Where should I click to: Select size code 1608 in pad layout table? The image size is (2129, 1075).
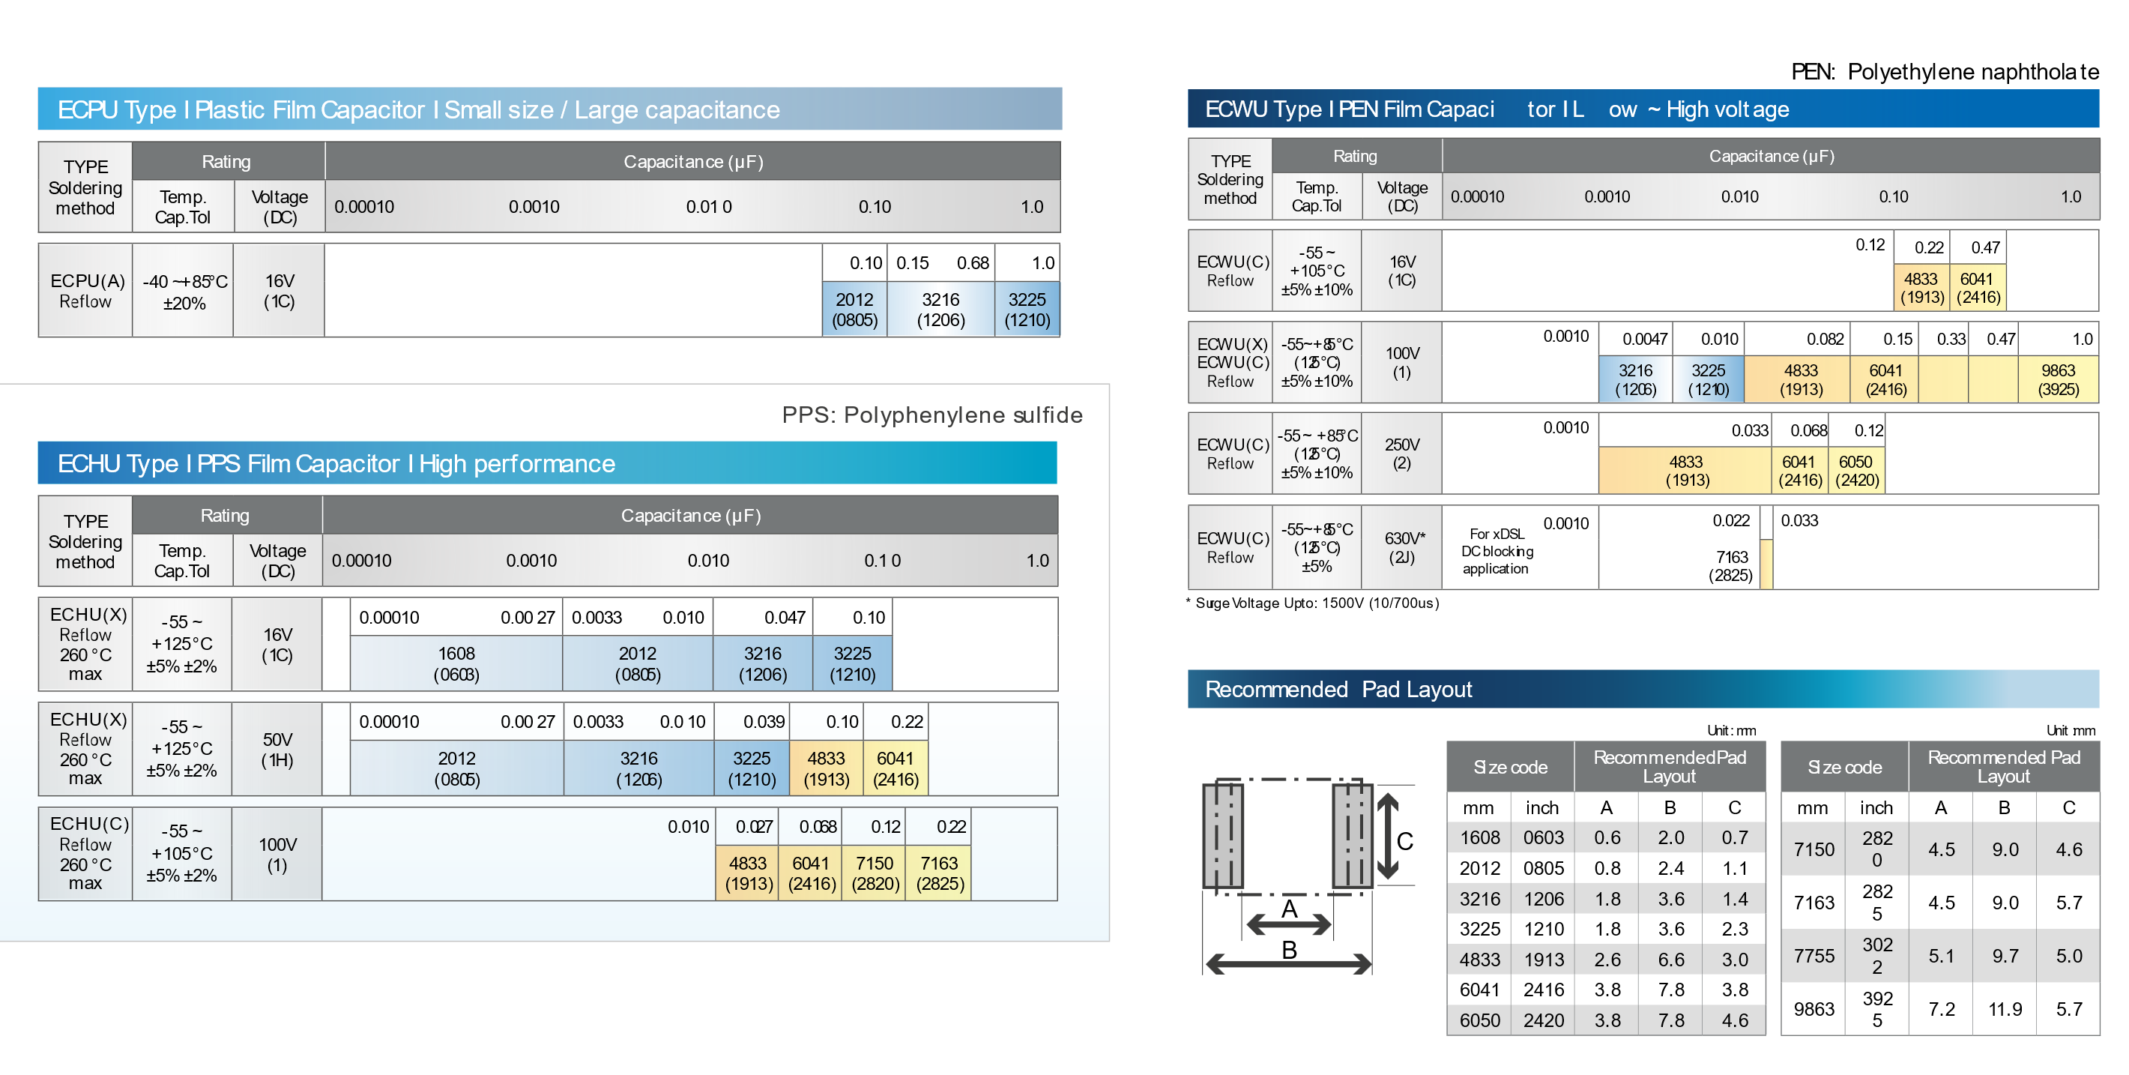1479,837
